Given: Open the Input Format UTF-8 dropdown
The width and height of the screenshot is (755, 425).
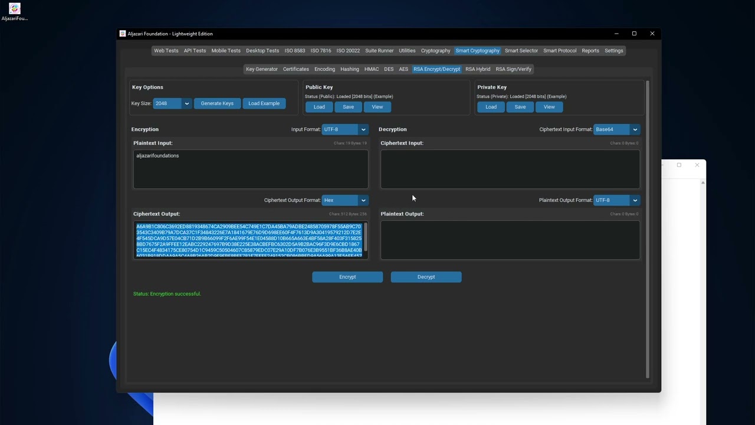Looking at the screenshot, I should pyautogui.click(x=345, y=129).
